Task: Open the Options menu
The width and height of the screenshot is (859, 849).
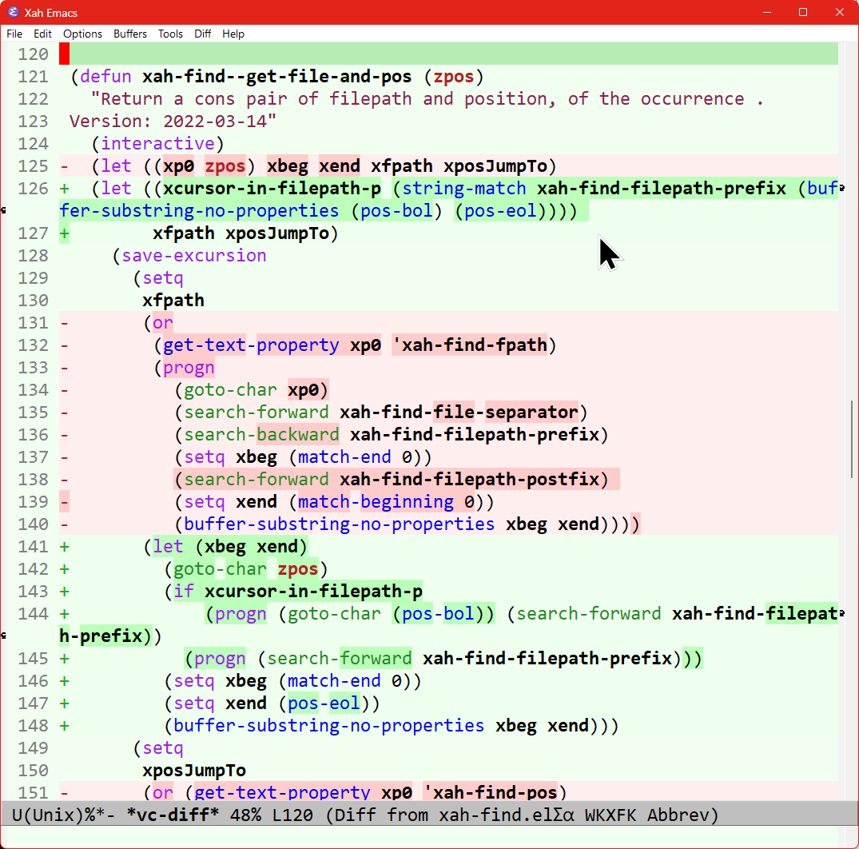Action: click(x=83, y=34)
